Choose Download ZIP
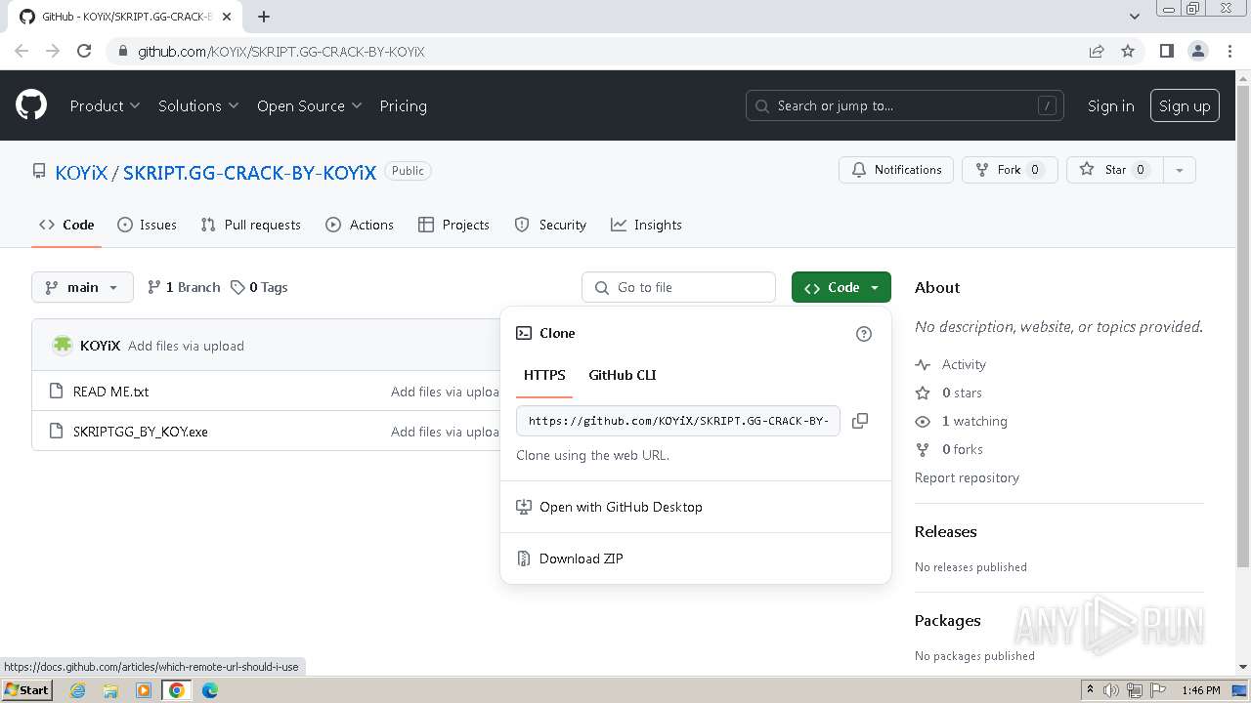The height and width of the screenshot is (703, 1251). click(581, 558)
